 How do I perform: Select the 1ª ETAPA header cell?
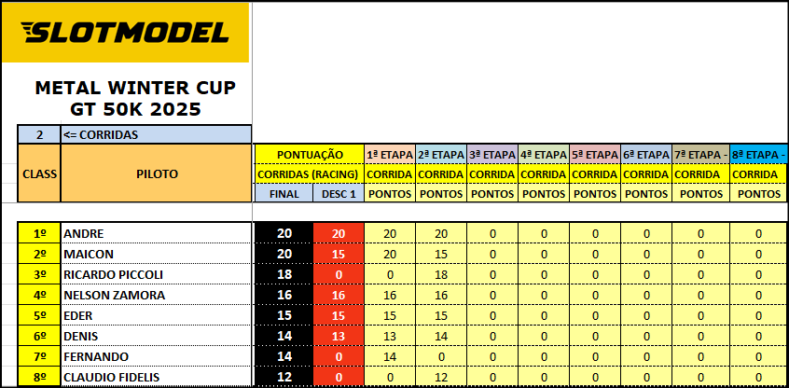(x=390, y=154)
